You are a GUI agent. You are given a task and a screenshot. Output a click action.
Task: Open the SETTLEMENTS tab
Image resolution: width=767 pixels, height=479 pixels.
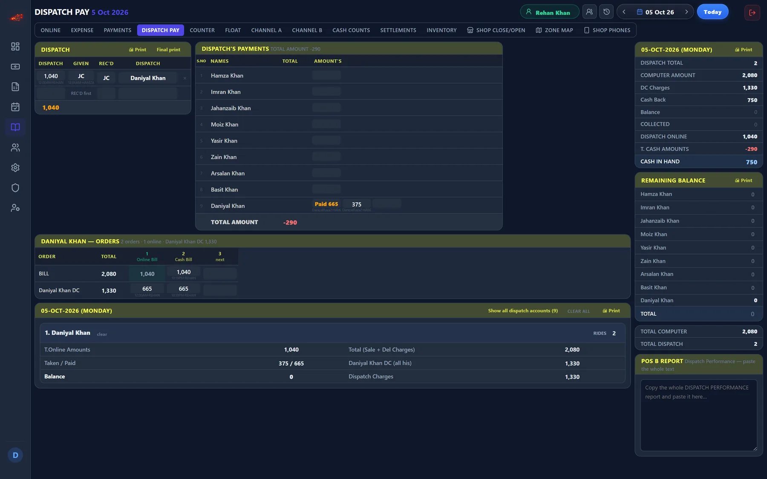tap(398, 30)
